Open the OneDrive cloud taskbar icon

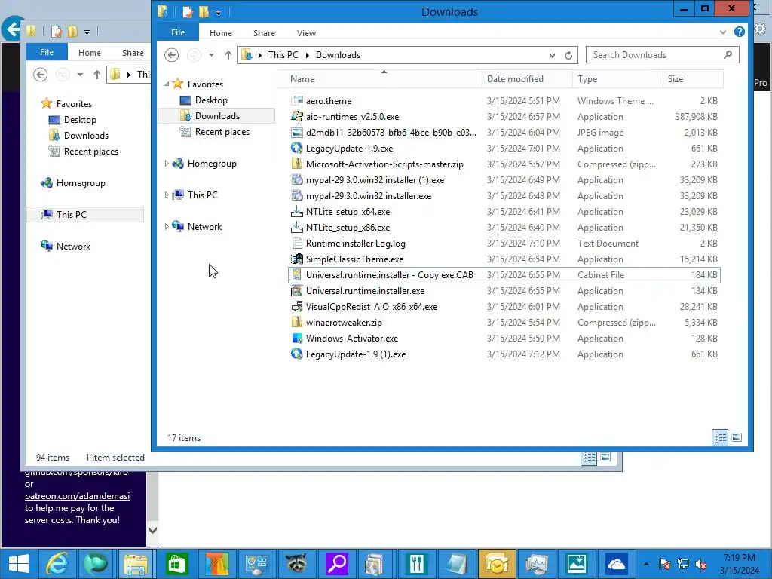(x=616, y=564)
